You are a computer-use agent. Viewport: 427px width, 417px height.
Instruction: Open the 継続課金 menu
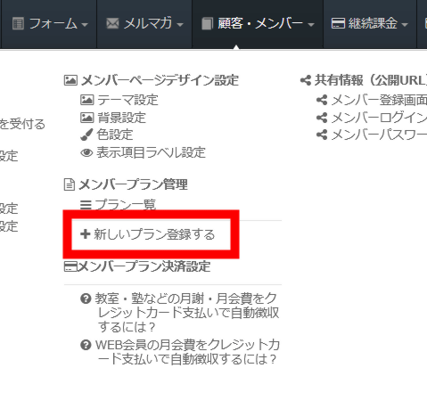(370, 24)
